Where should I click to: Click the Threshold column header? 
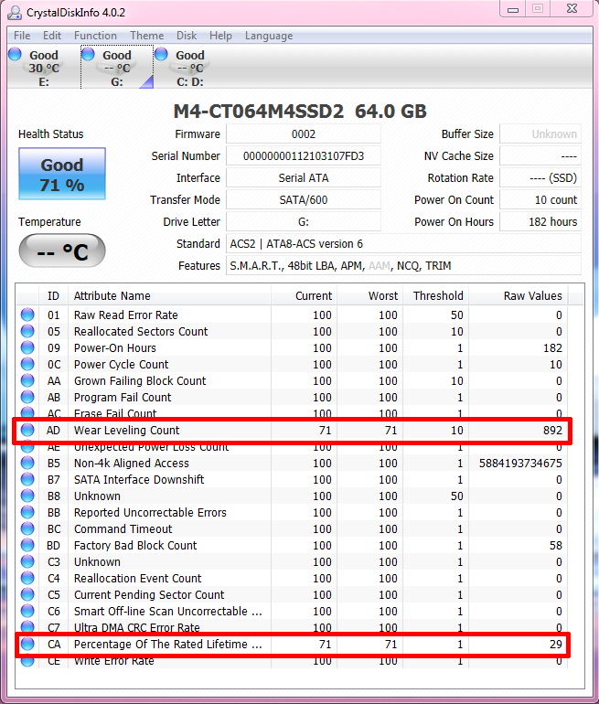pyautogui.click(x=435, y=296)
